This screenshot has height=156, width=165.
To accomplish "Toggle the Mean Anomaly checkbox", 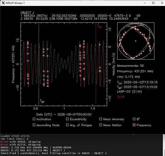I will 101,119.
